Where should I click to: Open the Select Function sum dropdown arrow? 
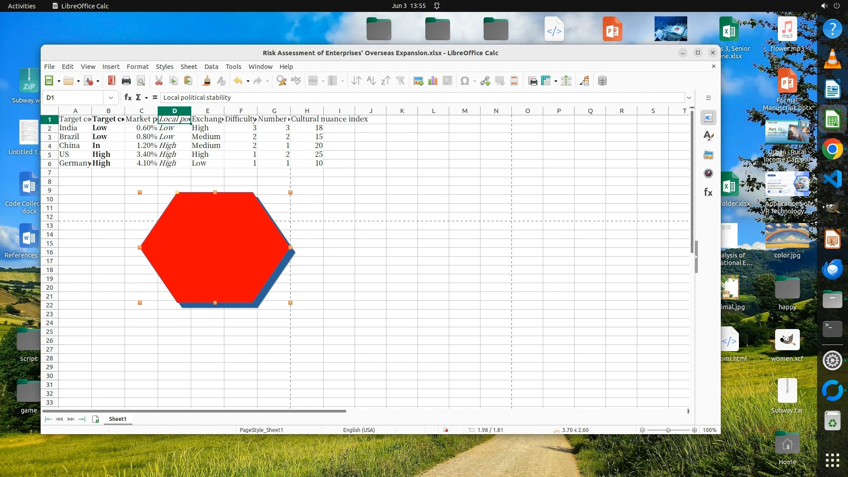point(146,98)
